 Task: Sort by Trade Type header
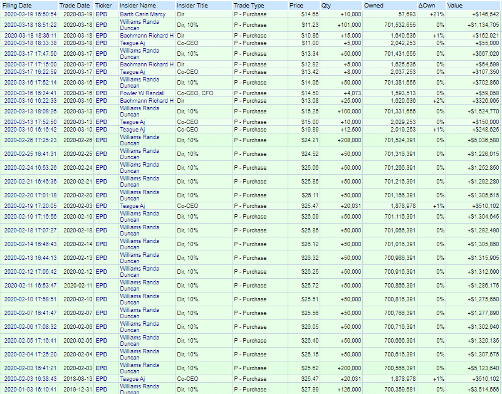[249, 6]
